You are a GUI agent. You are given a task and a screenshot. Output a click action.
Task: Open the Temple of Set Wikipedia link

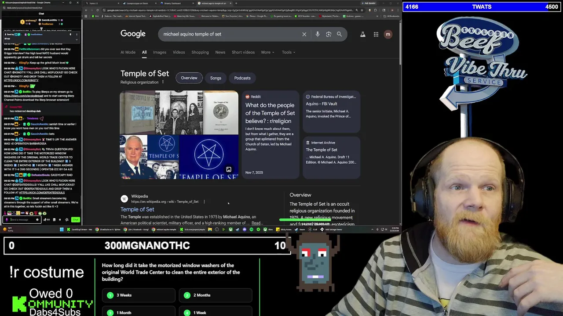(137, 209)
